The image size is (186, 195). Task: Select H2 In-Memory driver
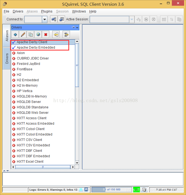click(43, 86)
